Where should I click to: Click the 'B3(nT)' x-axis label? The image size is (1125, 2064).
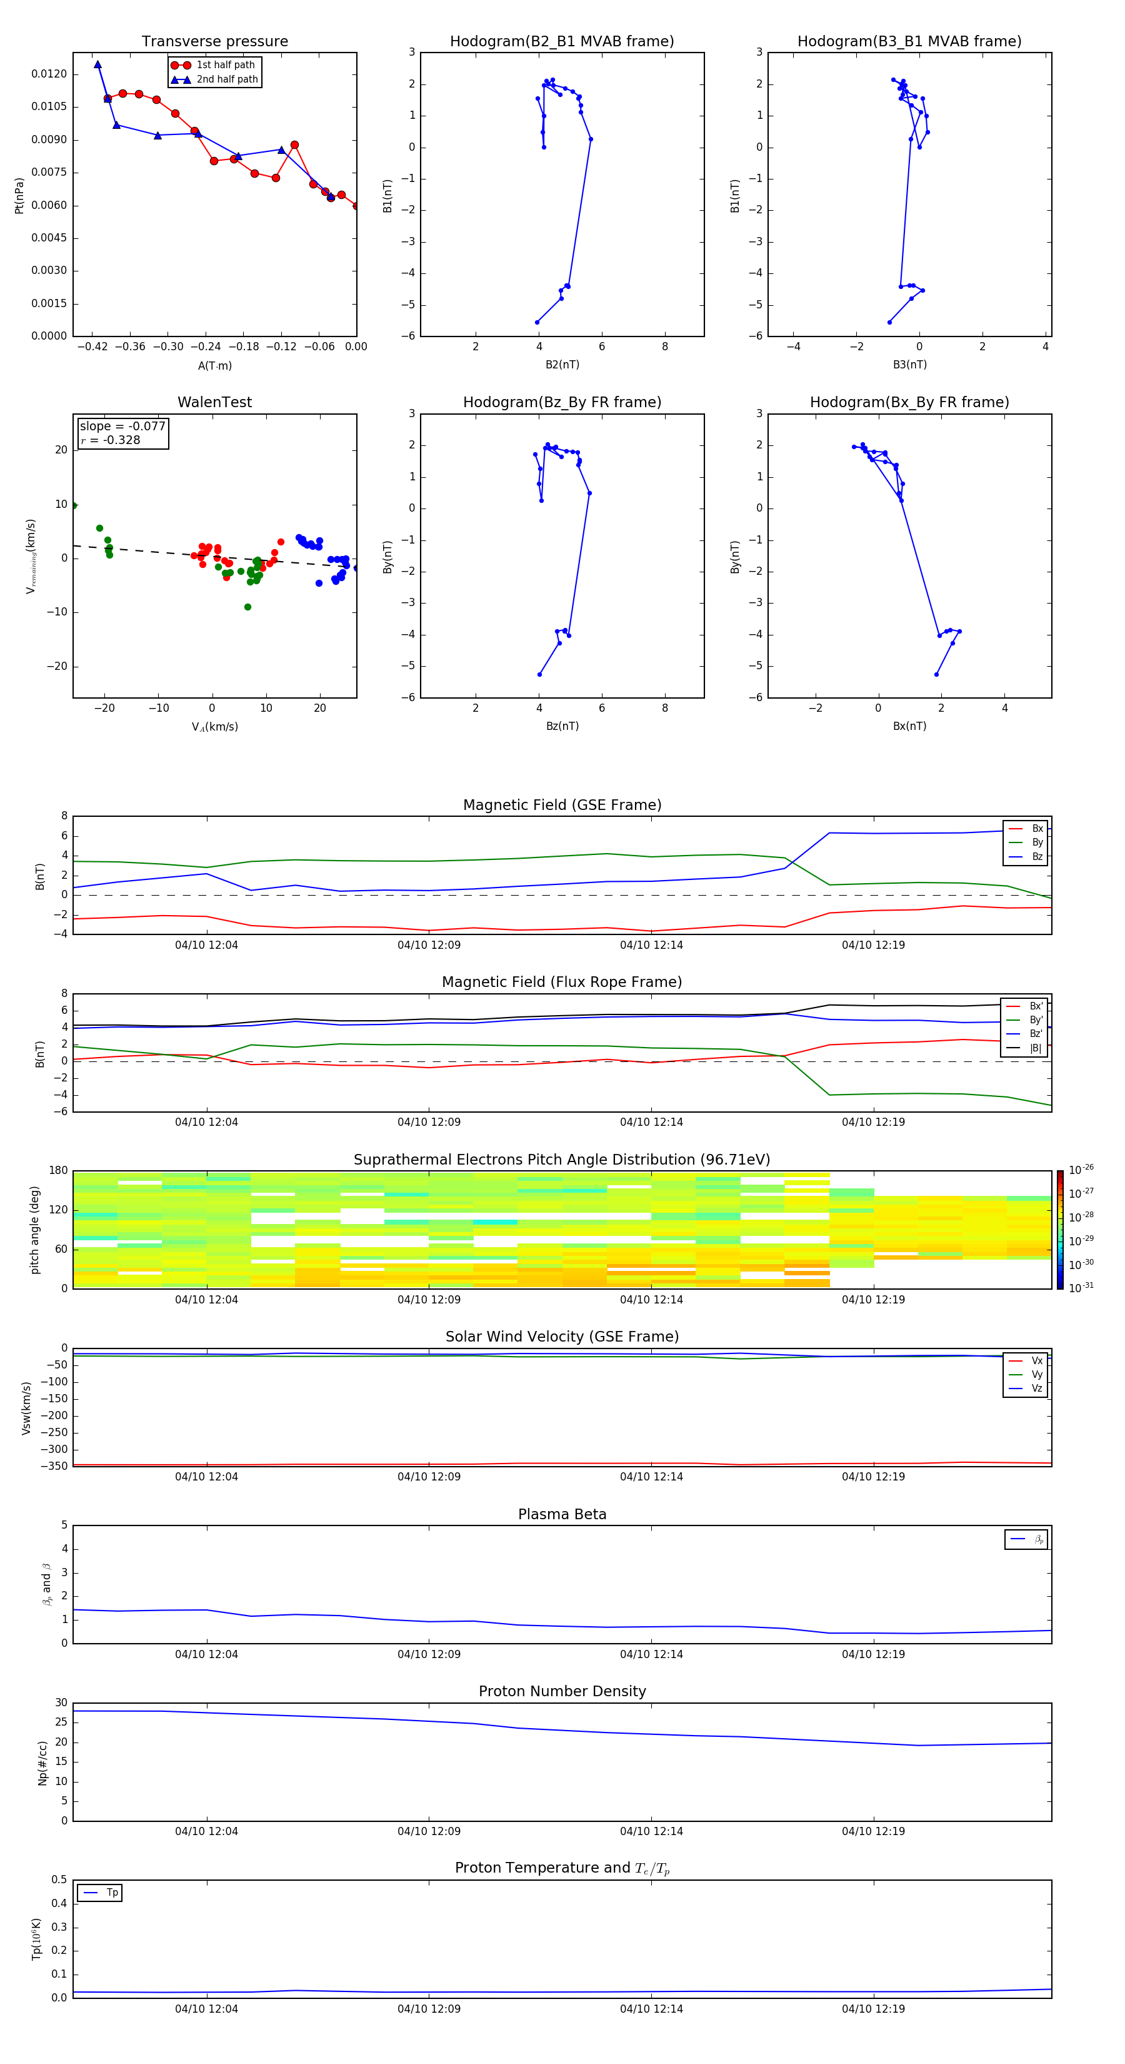click(909, 365)
